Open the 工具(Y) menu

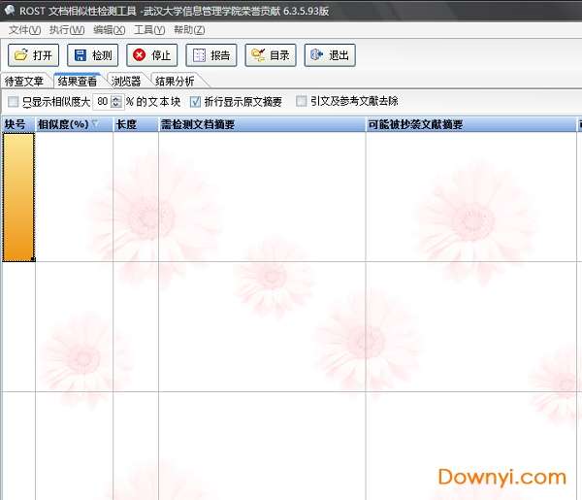pyautogui.click(x=149, y=30)
